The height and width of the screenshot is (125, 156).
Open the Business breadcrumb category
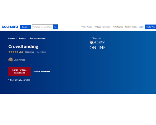(22, 38)
